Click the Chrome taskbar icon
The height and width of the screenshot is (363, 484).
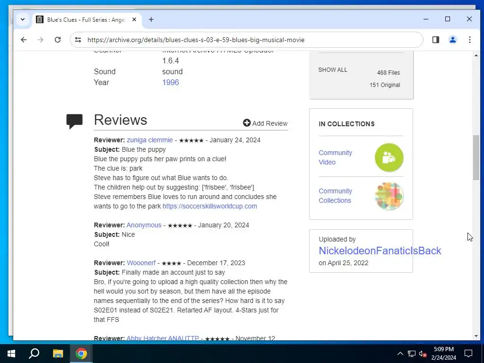coord(81,354)
